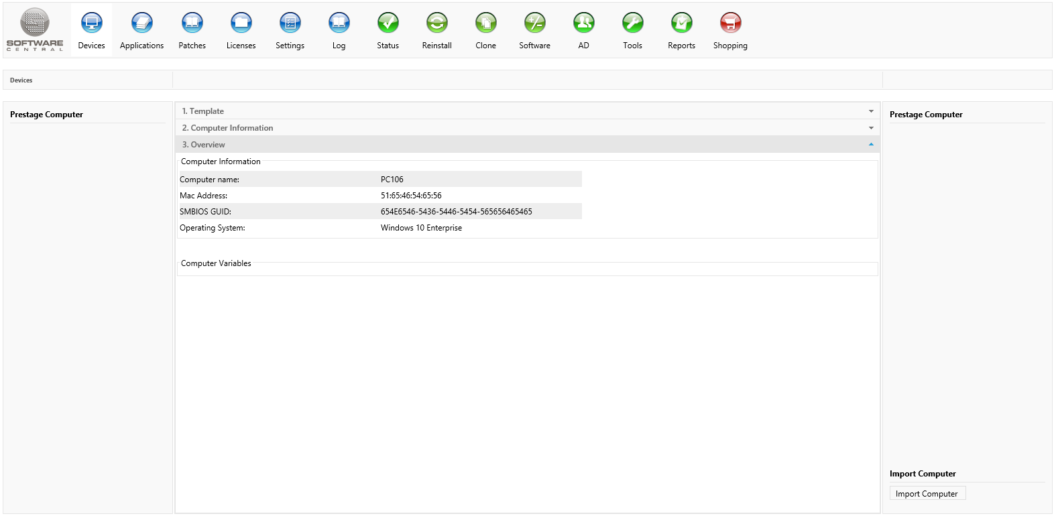The height and width of the screenshot is (518, 1056).
Task: Open the Patches section icon
Action: 192,23
